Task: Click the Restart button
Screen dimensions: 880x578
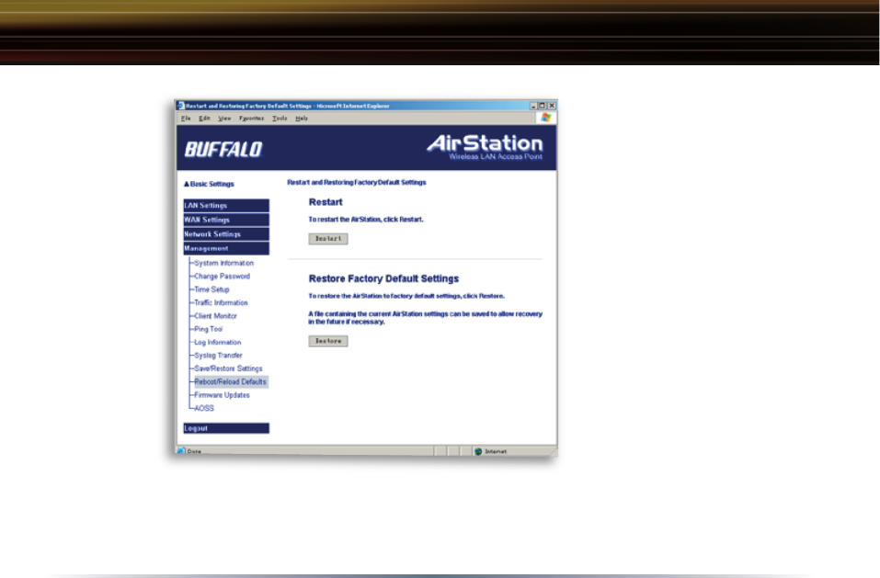Action: click(x=328, y=239)
